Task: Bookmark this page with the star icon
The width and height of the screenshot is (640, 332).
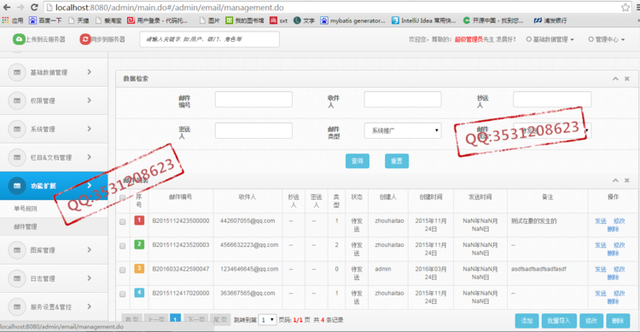Action: 625,8
